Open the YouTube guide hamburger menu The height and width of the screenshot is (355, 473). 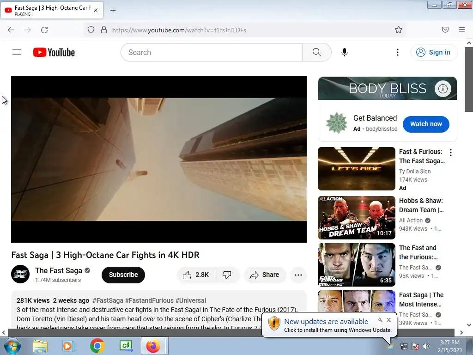coord(17,52)
